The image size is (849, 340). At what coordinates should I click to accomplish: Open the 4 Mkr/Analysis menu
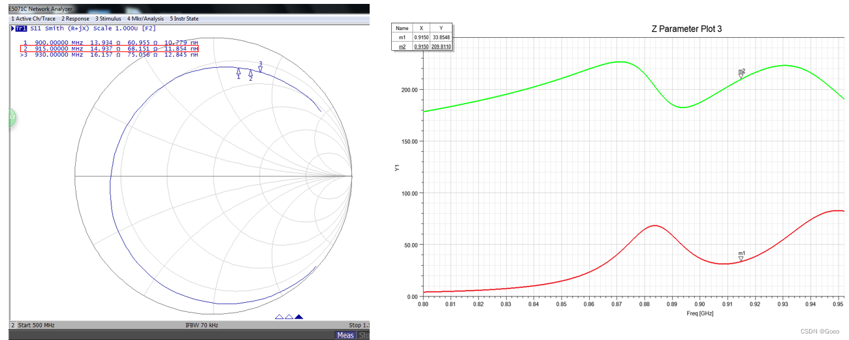pos(146,19)
